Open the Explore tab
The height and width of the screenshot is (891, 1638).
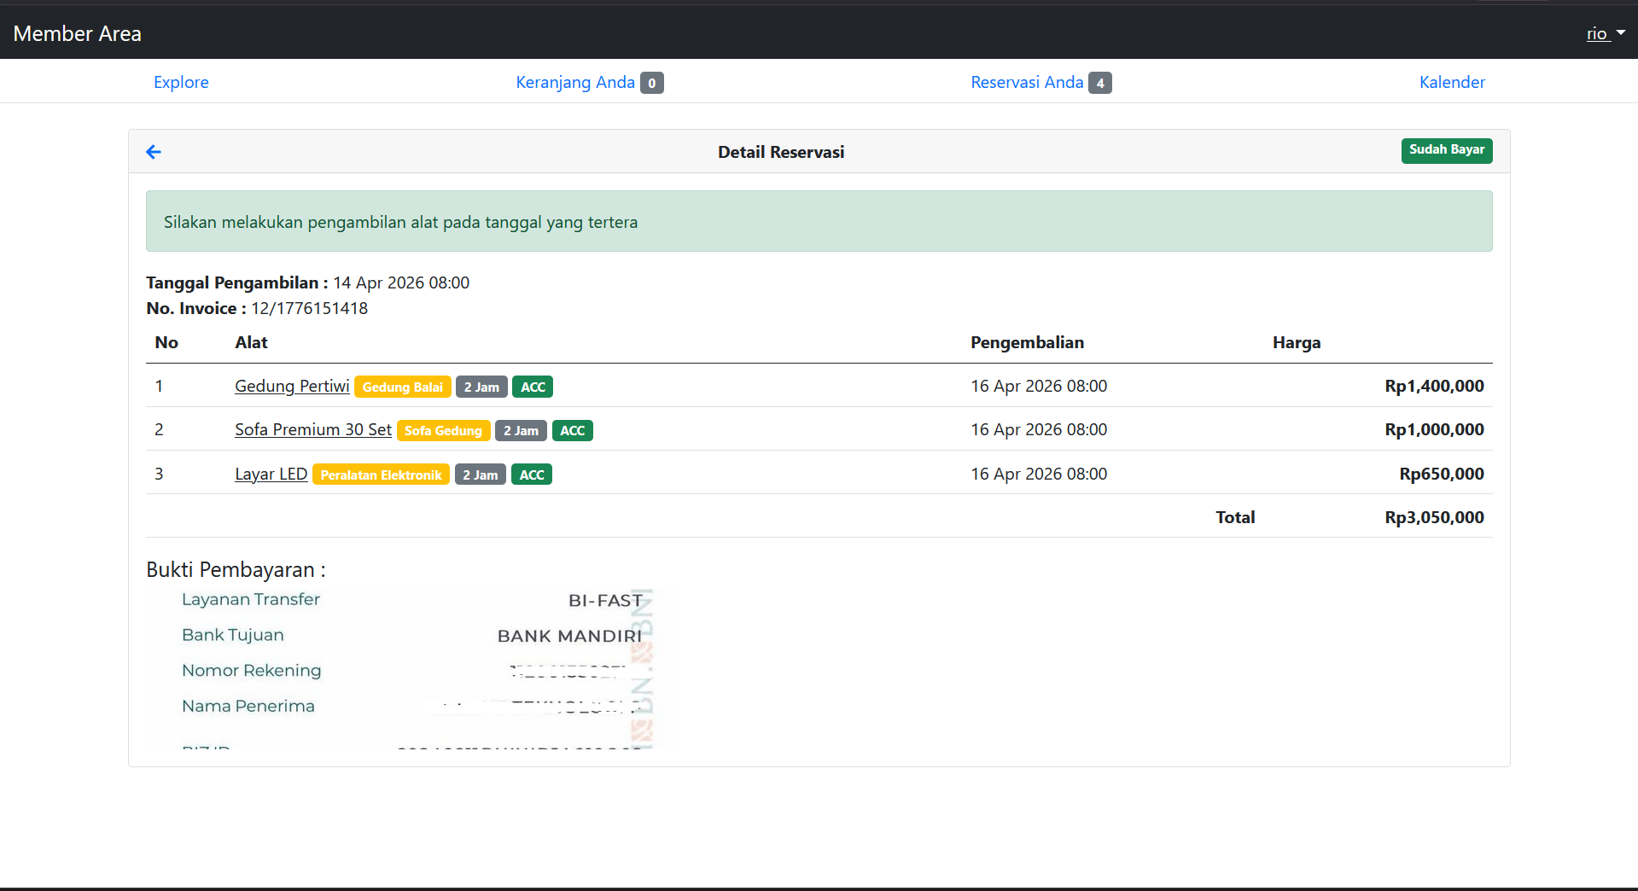181,82
